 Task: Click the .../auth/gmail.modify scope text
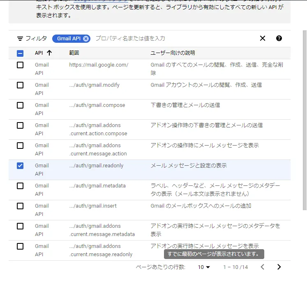(x=94, y=85)
